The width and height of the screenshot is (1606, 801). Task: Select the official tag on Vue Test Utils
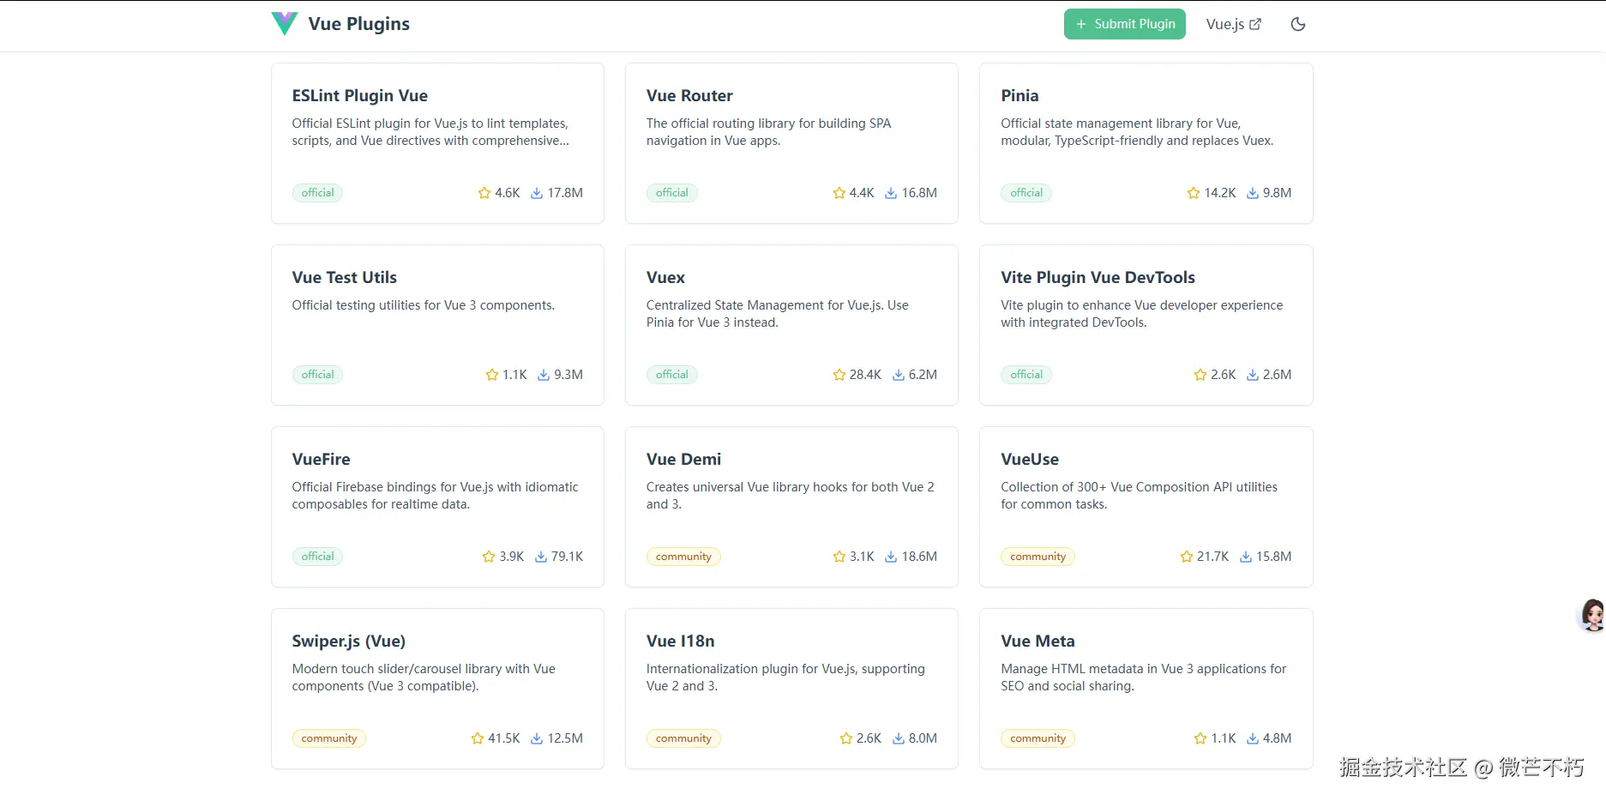coord(317,375)
